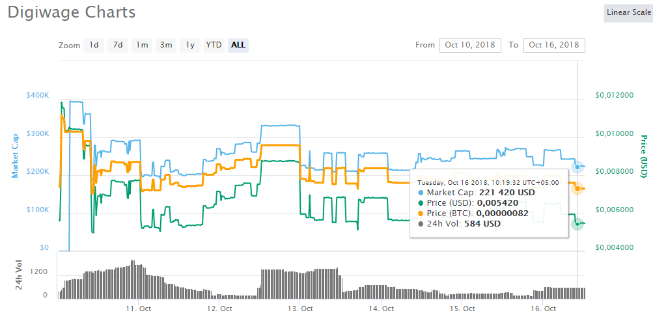Set chart zoom to 7d
The width and height of the screenshot is (653, 317).
pos(118,45)
